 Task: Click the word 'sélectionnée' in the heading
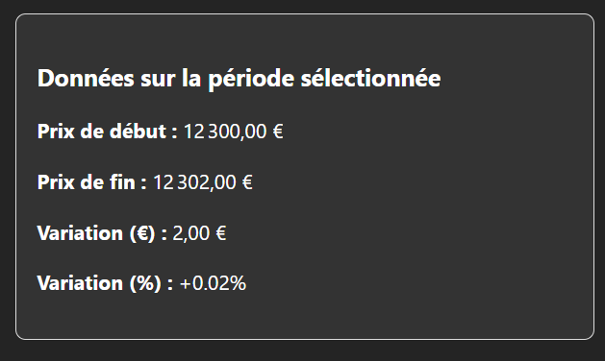coord(371,78)
